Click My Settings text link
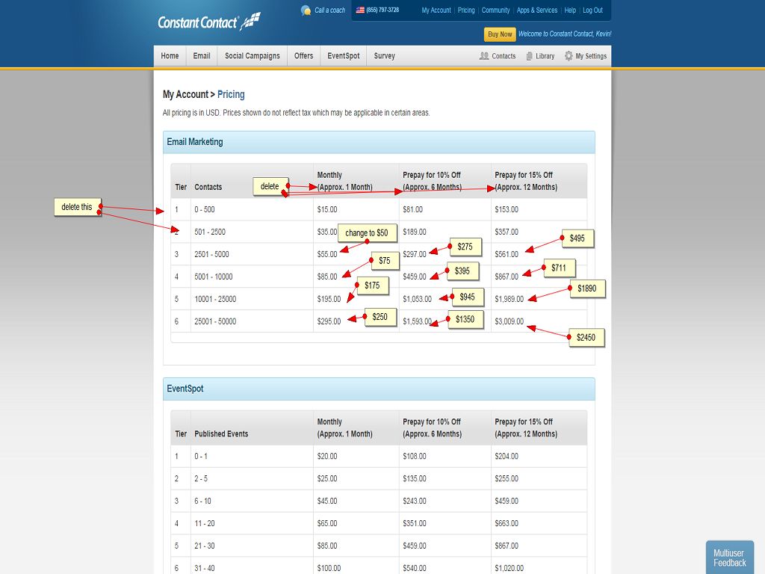The width and height of the screenshot is (765, 574). click(591, 56)
